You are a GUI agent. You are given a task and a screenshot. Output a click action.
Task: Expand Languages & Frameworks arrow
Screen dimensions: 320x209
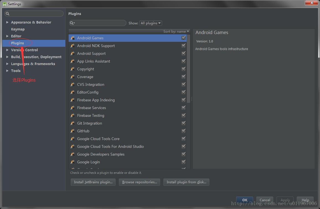pyautogui.click(x=7, y=64)
